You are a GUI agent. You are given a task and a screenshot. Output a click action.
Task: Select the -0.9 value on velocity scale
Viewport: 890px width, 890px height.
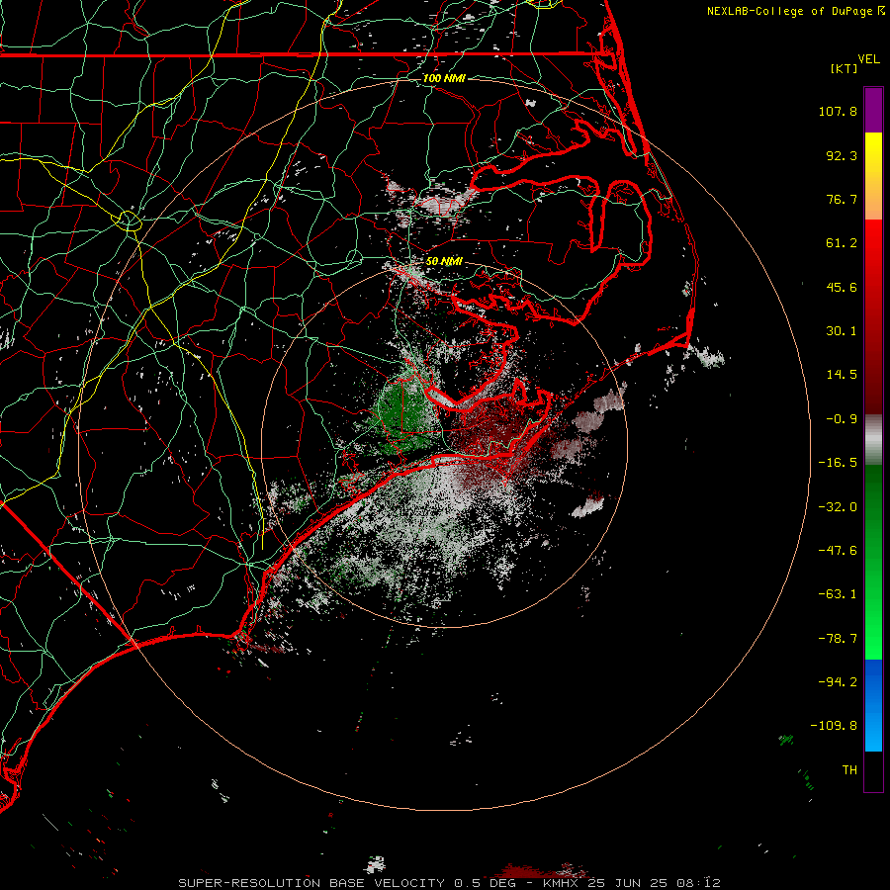pos(842,419)
